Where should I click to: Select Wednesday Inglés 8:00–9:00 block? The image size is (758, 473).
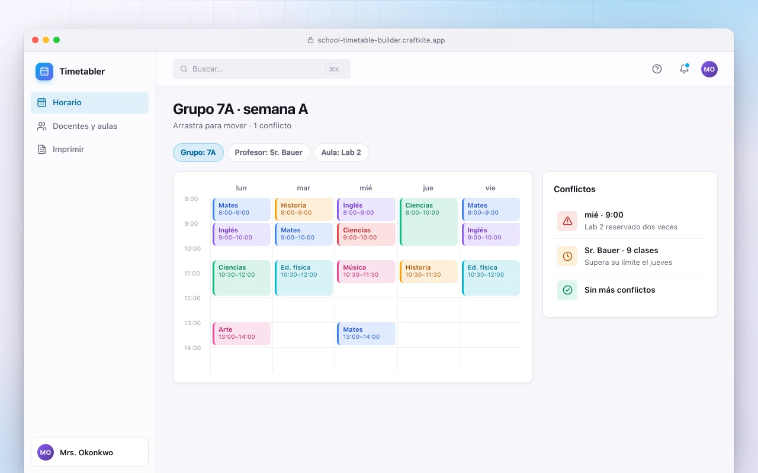coord(366,209)
